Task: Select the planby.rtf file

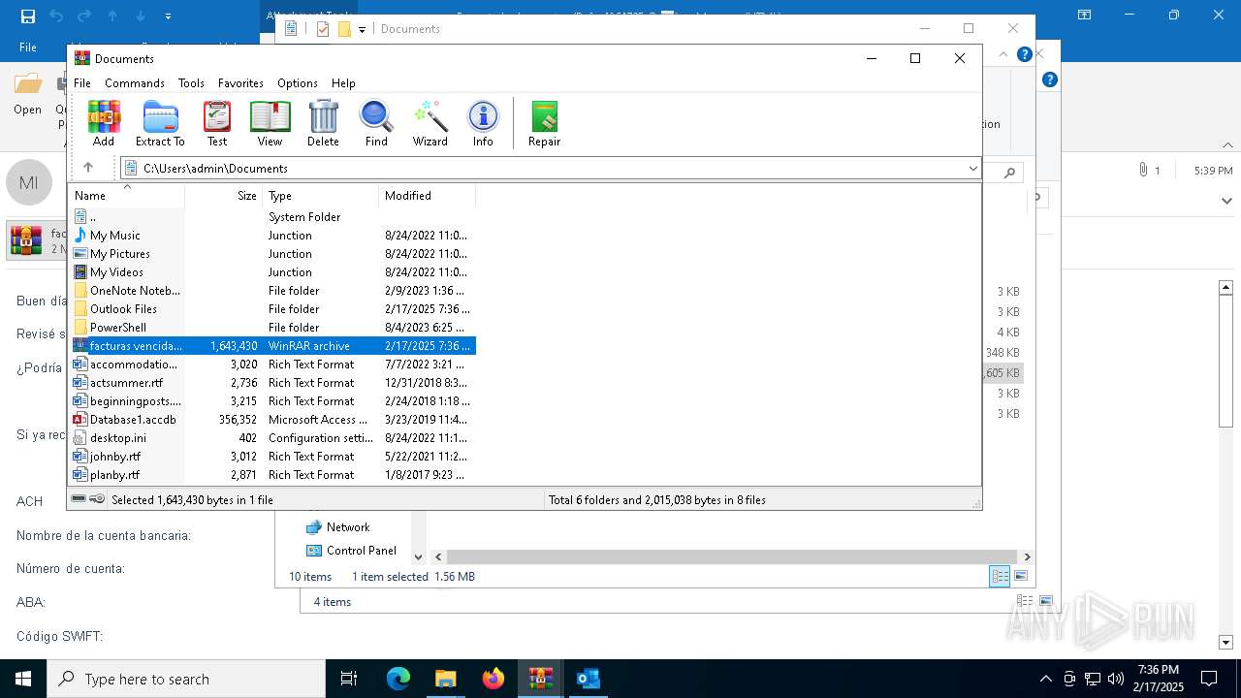Action: pos(272,475)
